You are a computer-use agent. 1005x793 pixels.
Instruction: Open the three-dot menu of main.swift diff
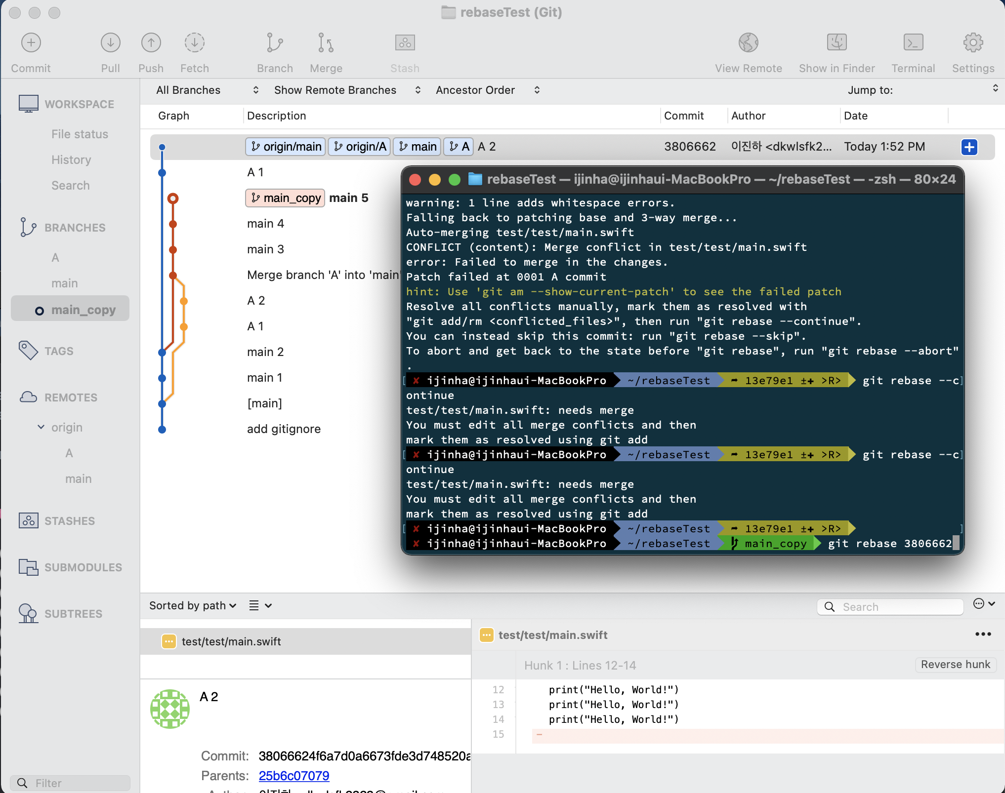click(983, 634)
